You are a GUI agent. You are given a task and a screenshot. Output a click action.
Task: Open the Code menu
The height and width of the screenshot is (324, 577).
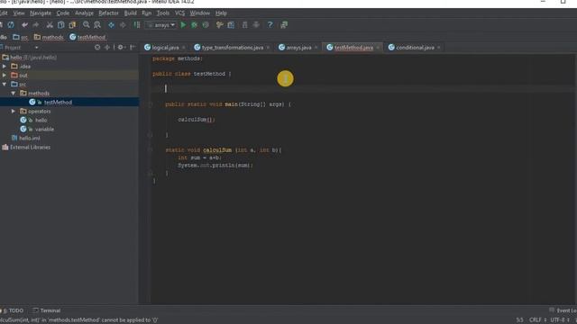(62, 13)
